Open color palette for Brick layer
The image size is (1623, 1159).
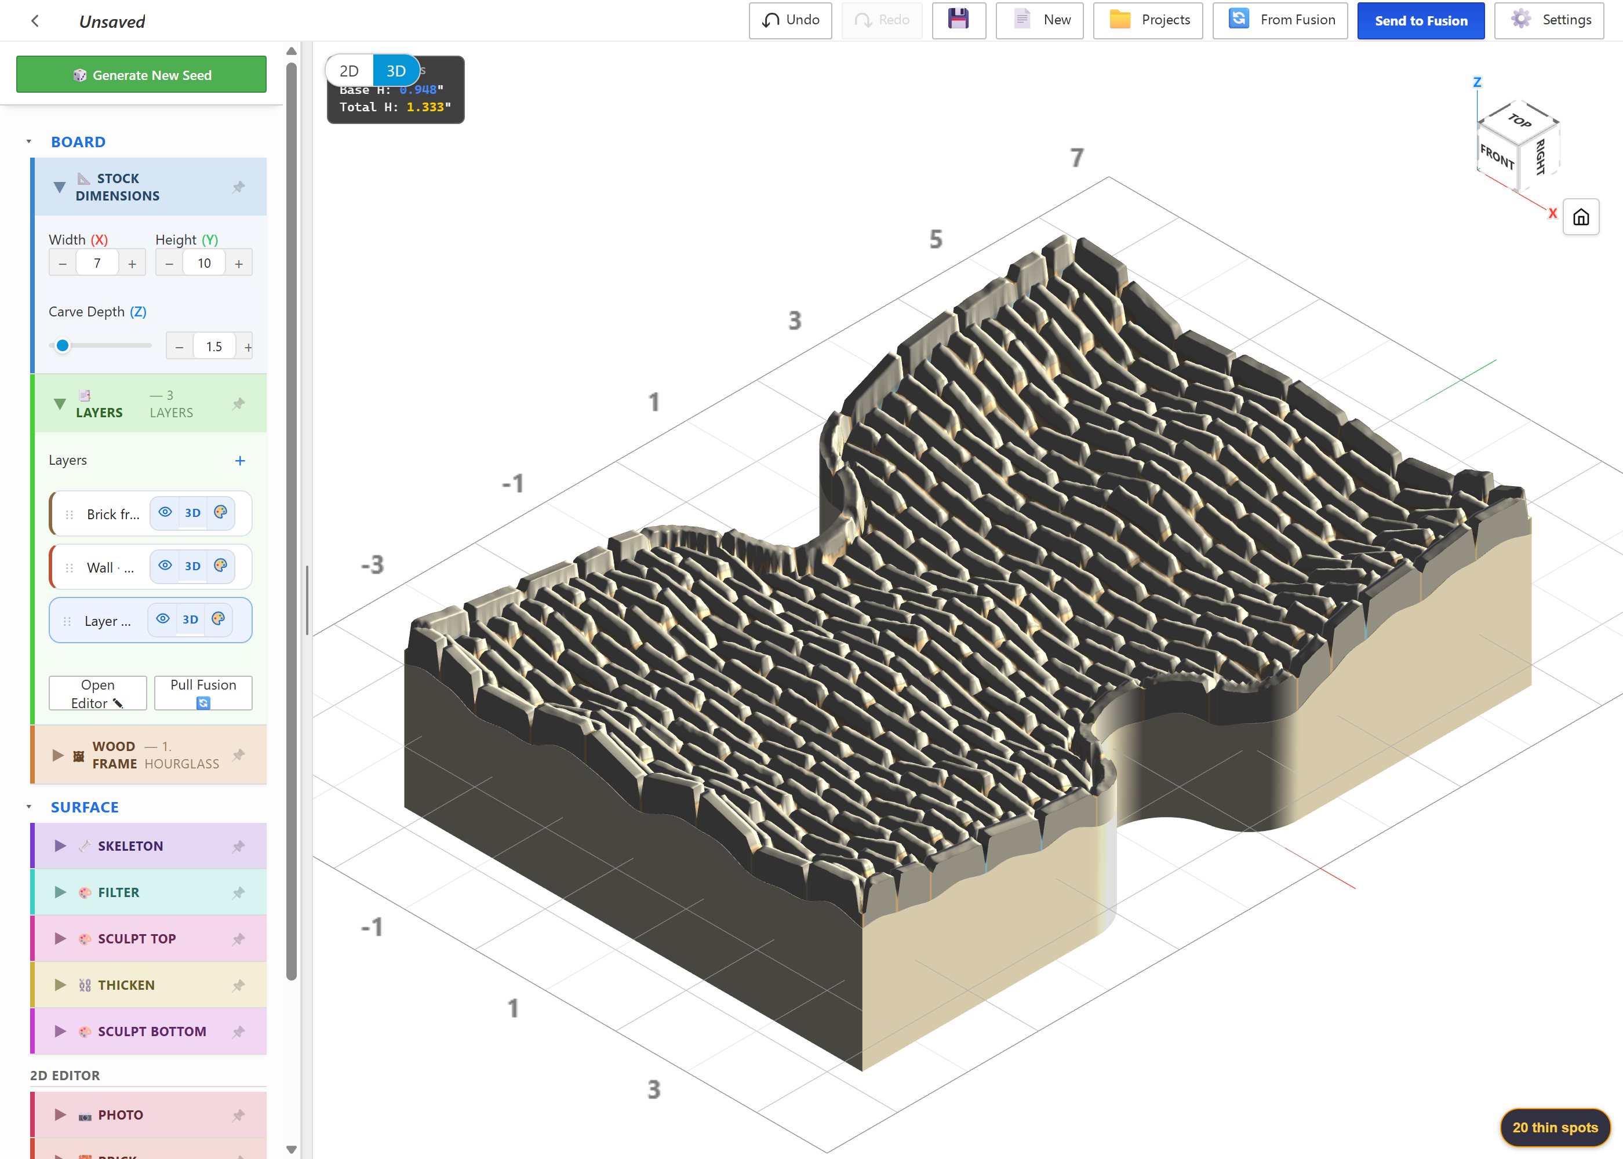220,512
